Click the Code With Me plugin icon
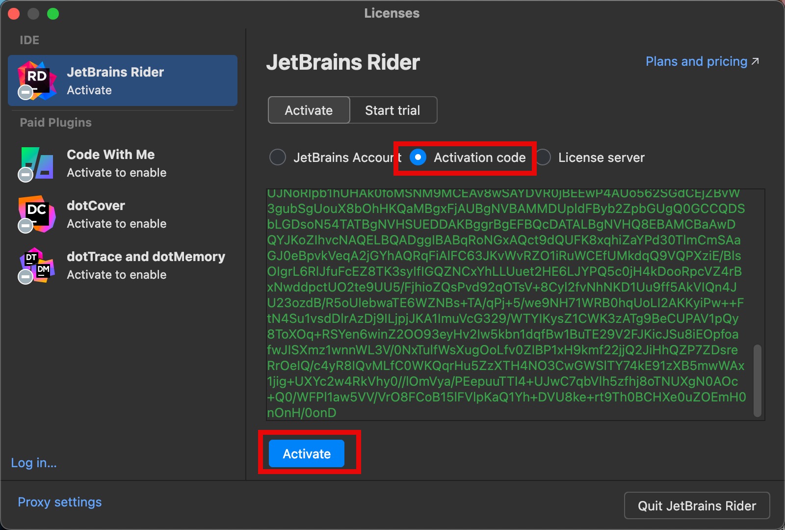This screenshot has width=785, height=530. tap(37, 163)
